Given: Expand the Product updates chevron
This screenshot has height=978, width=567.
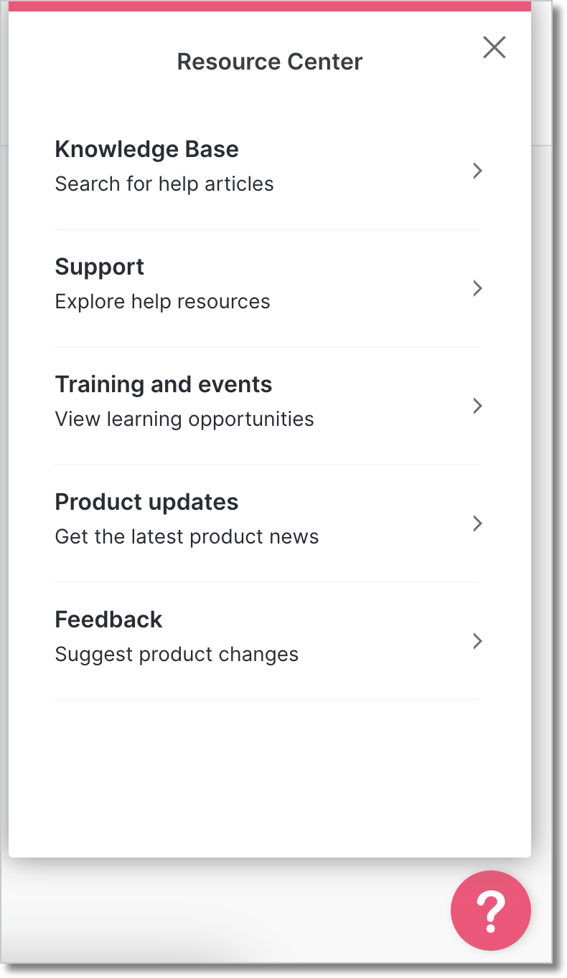Looking at the screenshot, I should [x=477, y=523].
